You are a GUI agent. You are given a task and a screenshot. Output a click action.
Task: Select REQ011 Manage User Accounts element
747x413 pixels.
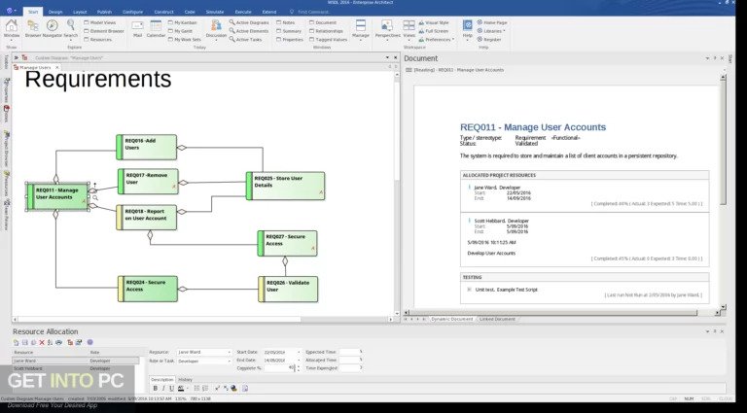[x=57, y=196]
